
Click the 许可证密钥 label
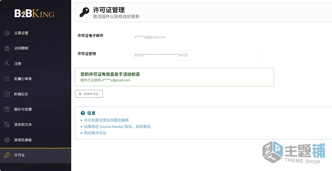point(87,54)
